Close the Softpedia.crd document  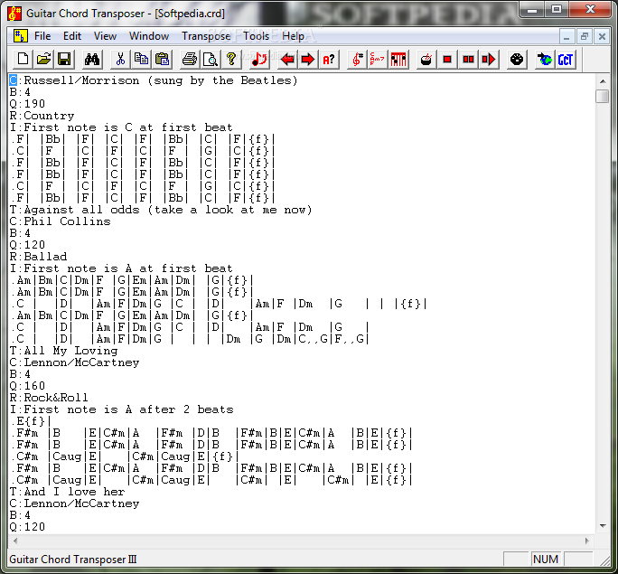click(602, 37)
